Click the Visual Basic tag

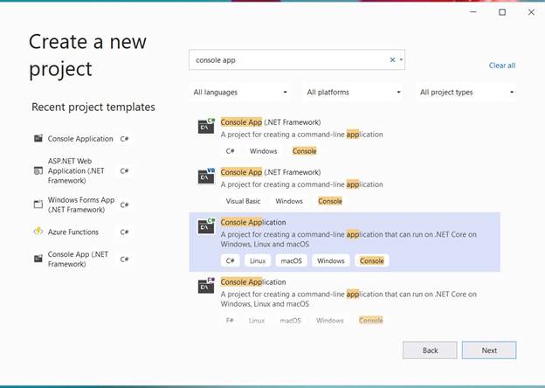pyautogui.click(x=243, y=201)
